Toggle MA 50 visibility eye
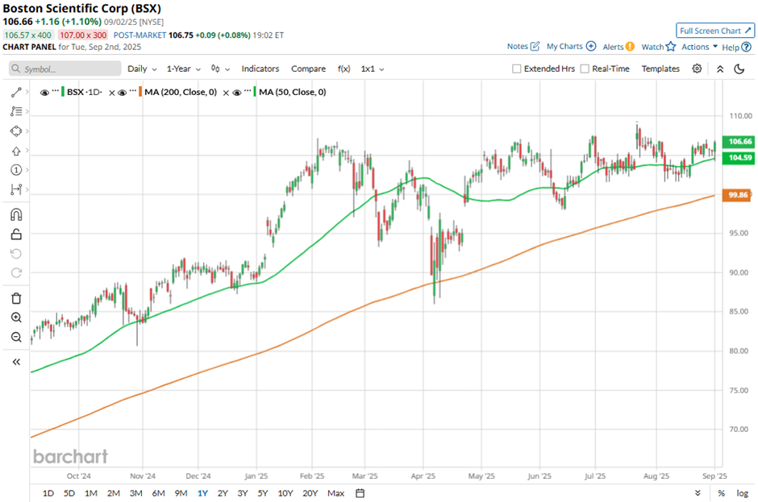This screenshot has width=758, height=502. point(237,93)
